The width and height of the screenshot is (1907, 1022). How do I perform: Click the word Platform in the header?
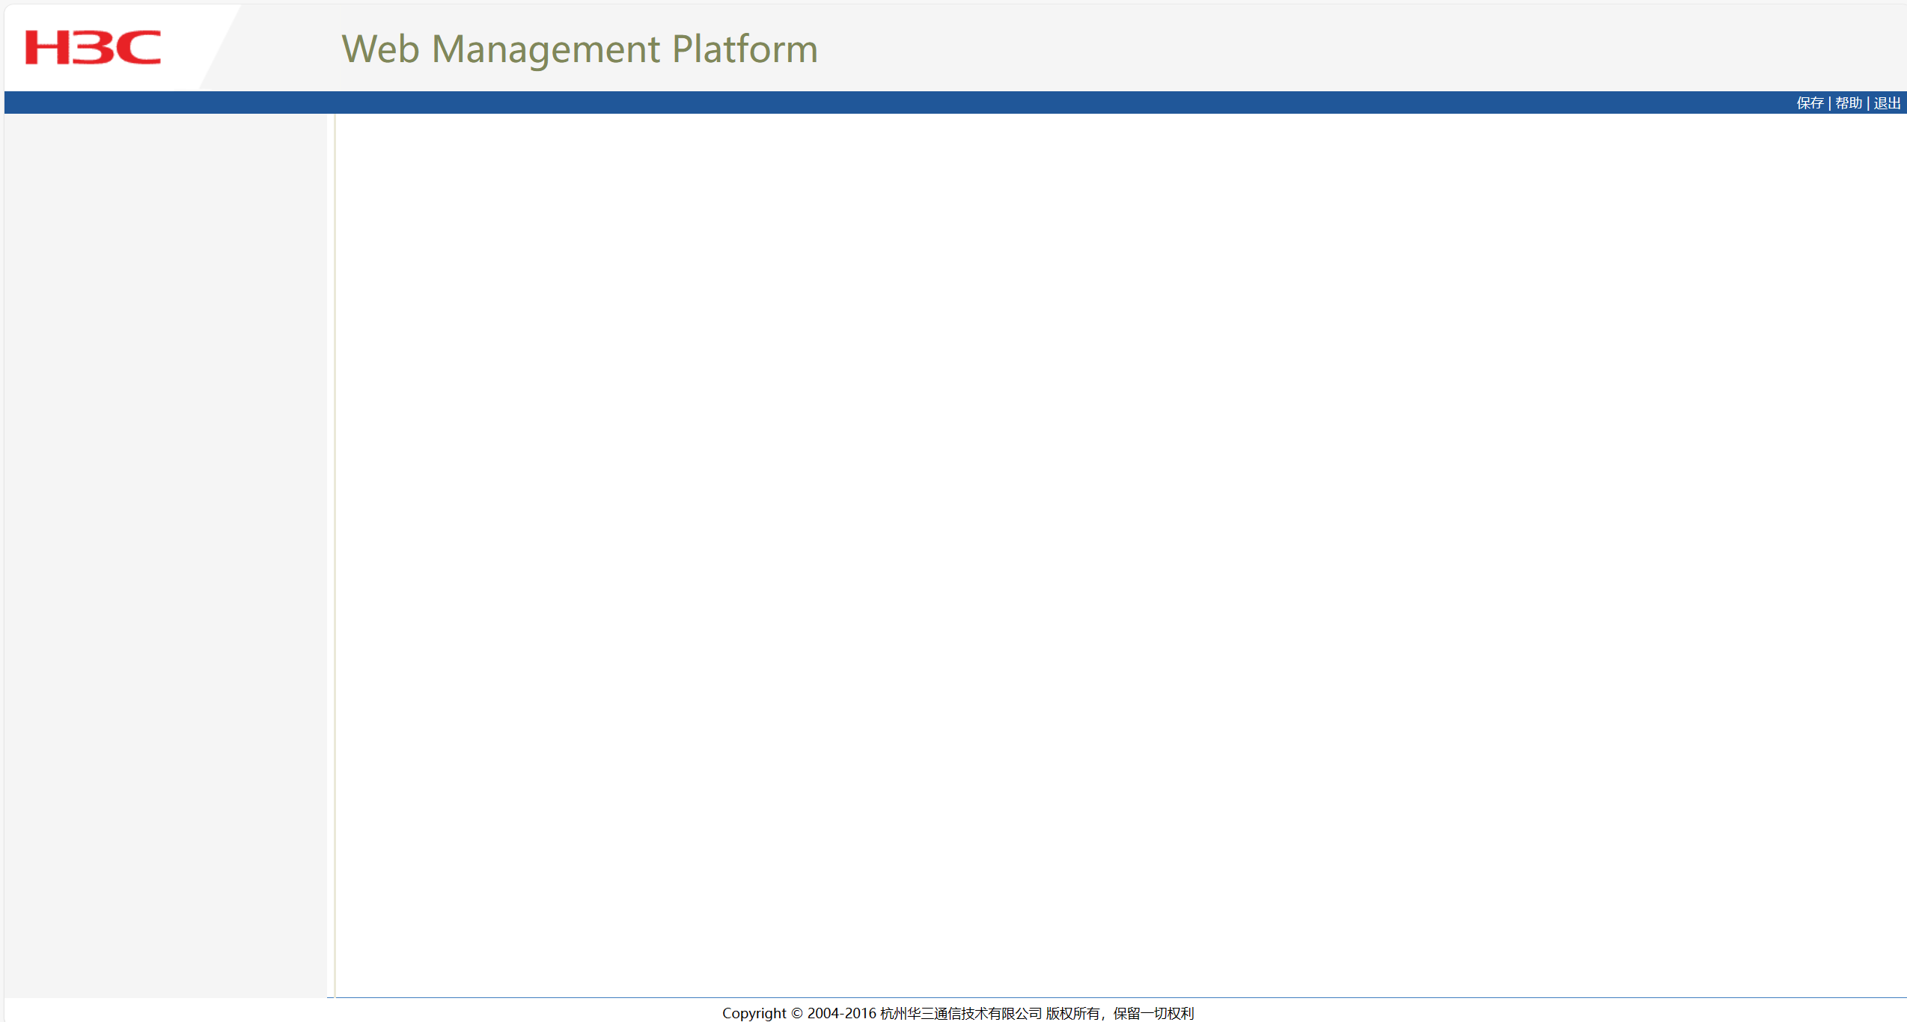pyautogui.click(x=745, y=49)
